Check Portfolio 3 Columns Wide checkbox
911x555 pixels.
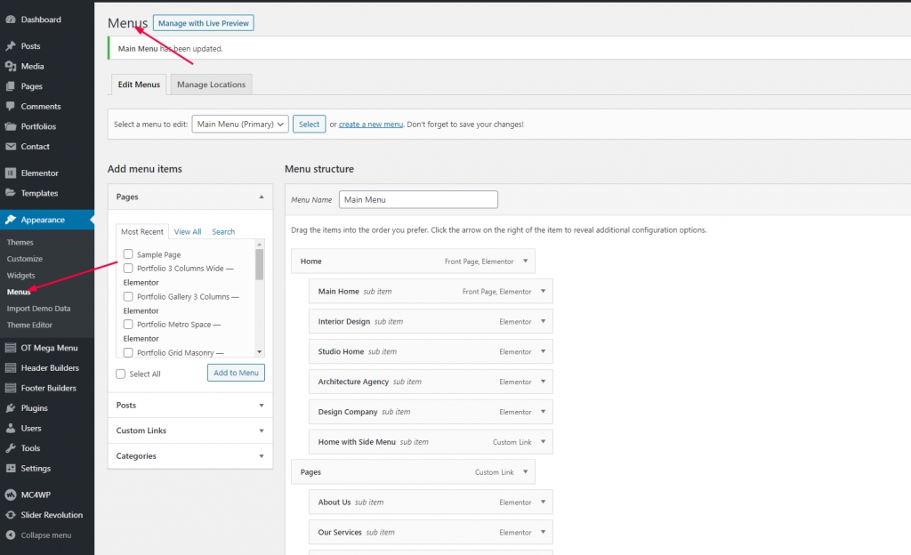pos(128,269)
